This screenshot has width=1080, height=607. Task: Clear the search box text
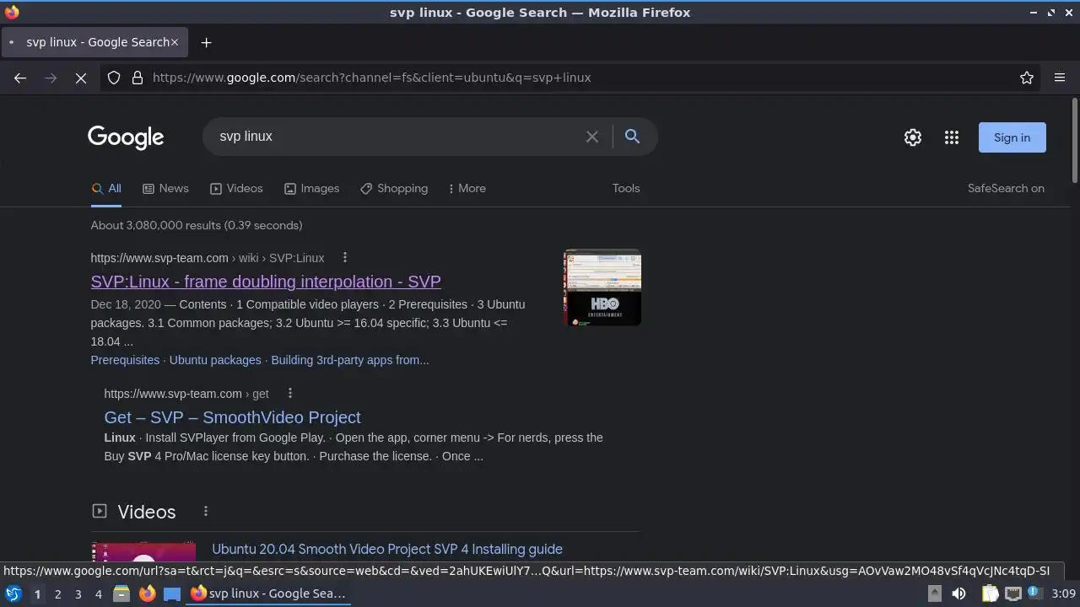(592, 137)
